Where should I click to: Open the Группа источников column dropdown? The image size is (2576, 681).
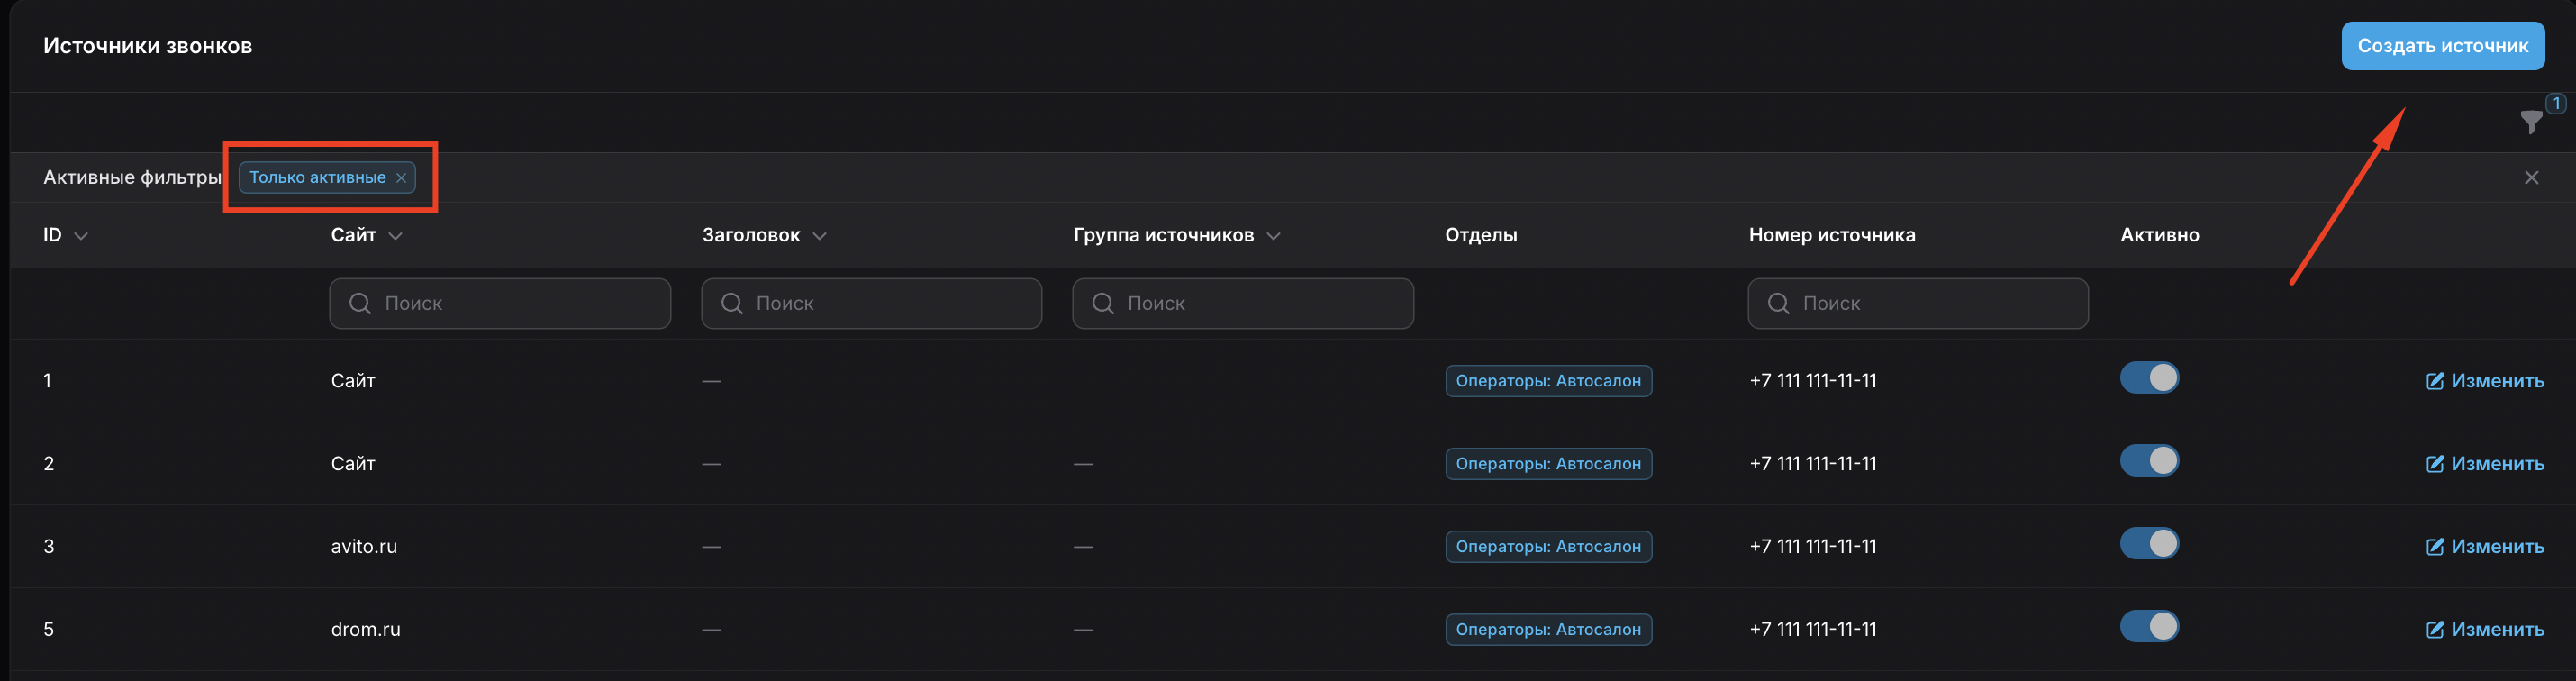(1273, 236)
